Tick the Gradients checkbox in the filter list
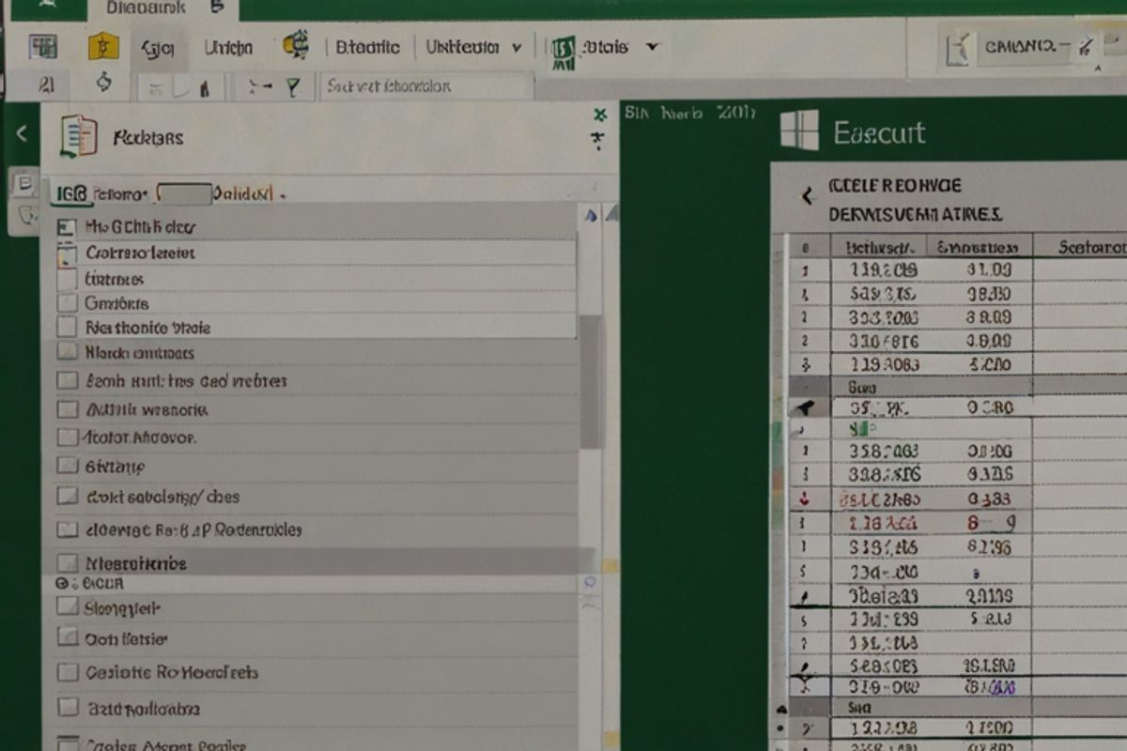The image size is (1127, 751). pyautogui.click(x=67, y=302)
